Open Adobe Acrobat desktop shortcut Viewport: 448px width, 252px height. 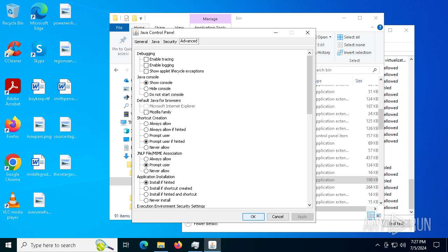(x=13, y=92)
